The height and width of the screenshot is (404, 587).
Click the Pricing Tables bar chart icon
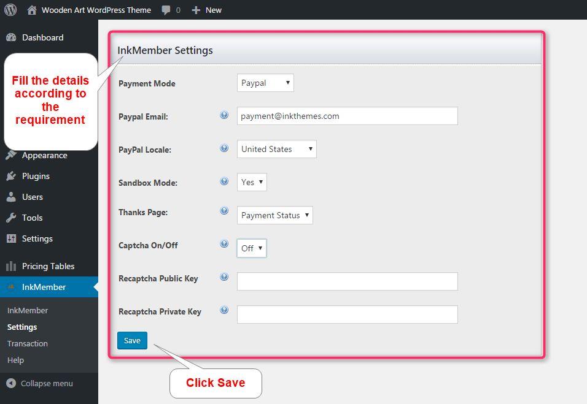(11, 266)
